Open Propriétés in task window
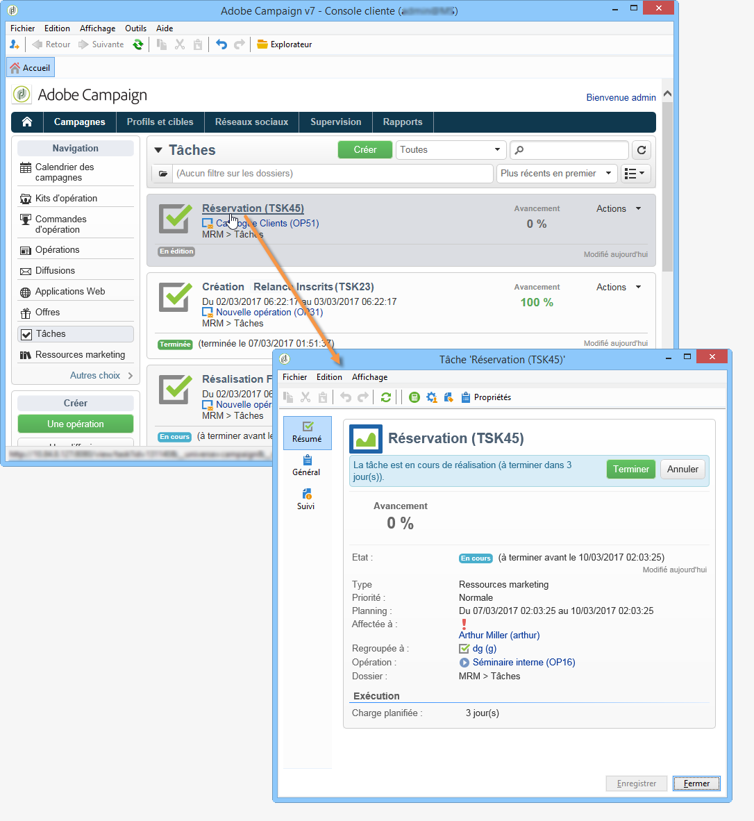 (486, 397)
